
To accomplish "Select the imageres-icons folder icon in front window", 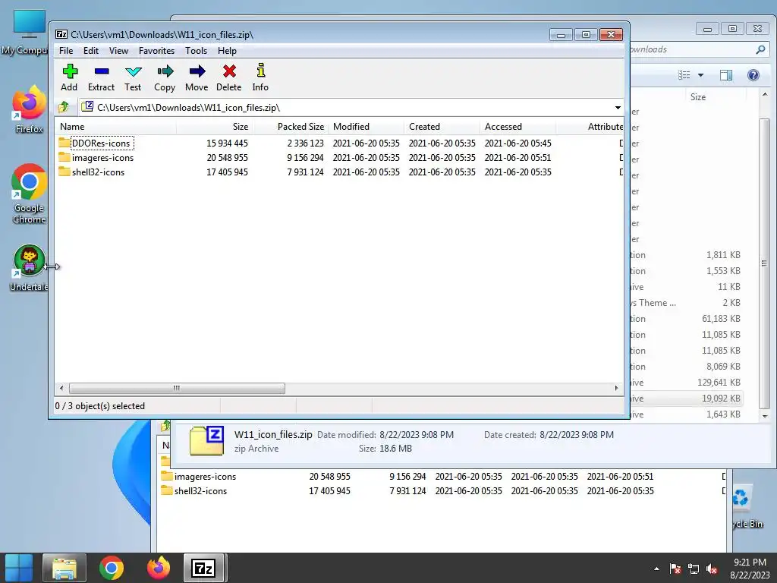I will pos(64,157).
